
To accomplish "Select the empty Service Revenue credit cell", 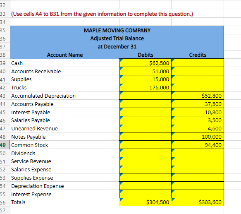I will pyautogui.click(x=198, y=161).
